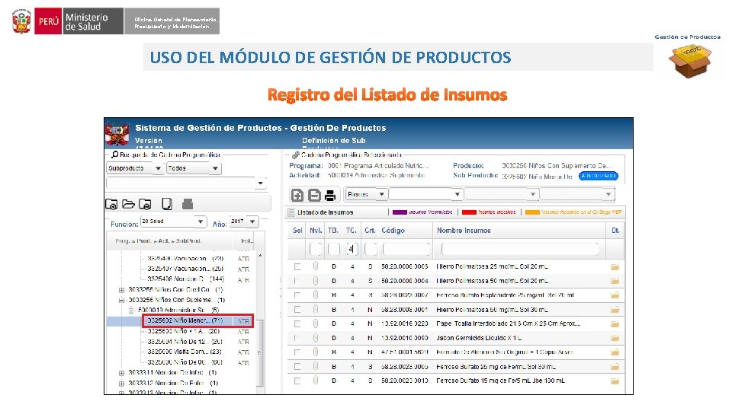Open the empty dropdown next to Bienes

[x=425, y=194]
